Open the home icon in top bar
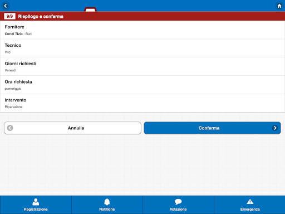 click(279, 6)
